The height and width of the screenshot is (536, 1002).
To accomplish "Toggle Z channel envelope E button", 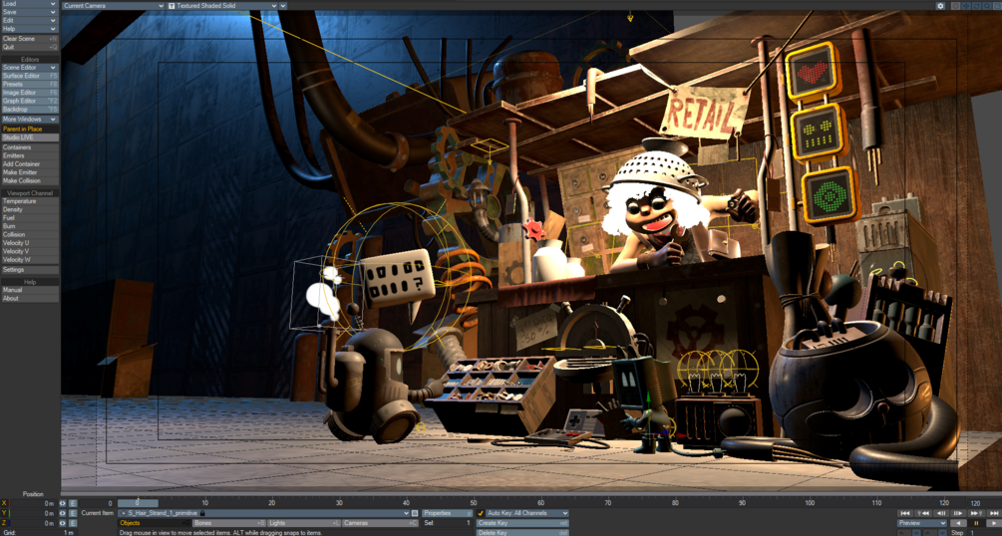I will (x=73, y=523).
